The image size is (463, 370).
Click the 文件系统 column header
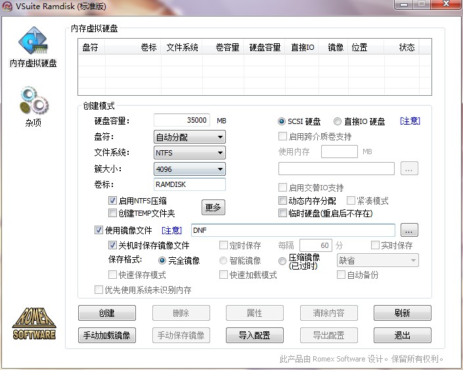[x=182, y=47]
